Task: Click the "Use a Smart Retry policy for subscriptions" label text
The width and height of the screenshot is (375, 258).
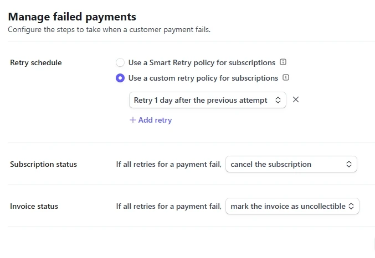Action: 202,63
